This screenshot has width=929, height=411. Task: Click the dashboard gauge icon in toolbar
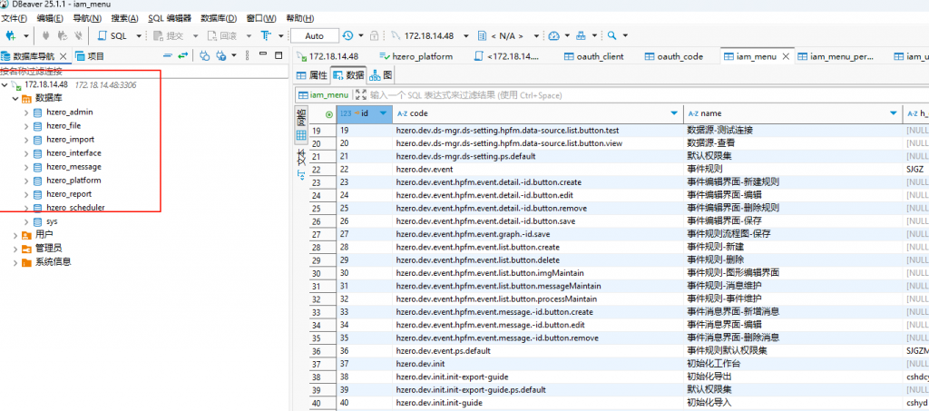554,36
